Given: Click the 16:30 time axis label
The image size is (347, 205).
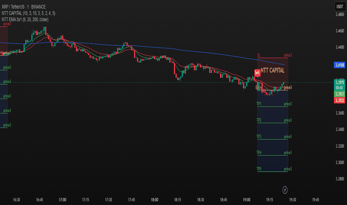Looking at the screenshot, I should coord(16,200).
